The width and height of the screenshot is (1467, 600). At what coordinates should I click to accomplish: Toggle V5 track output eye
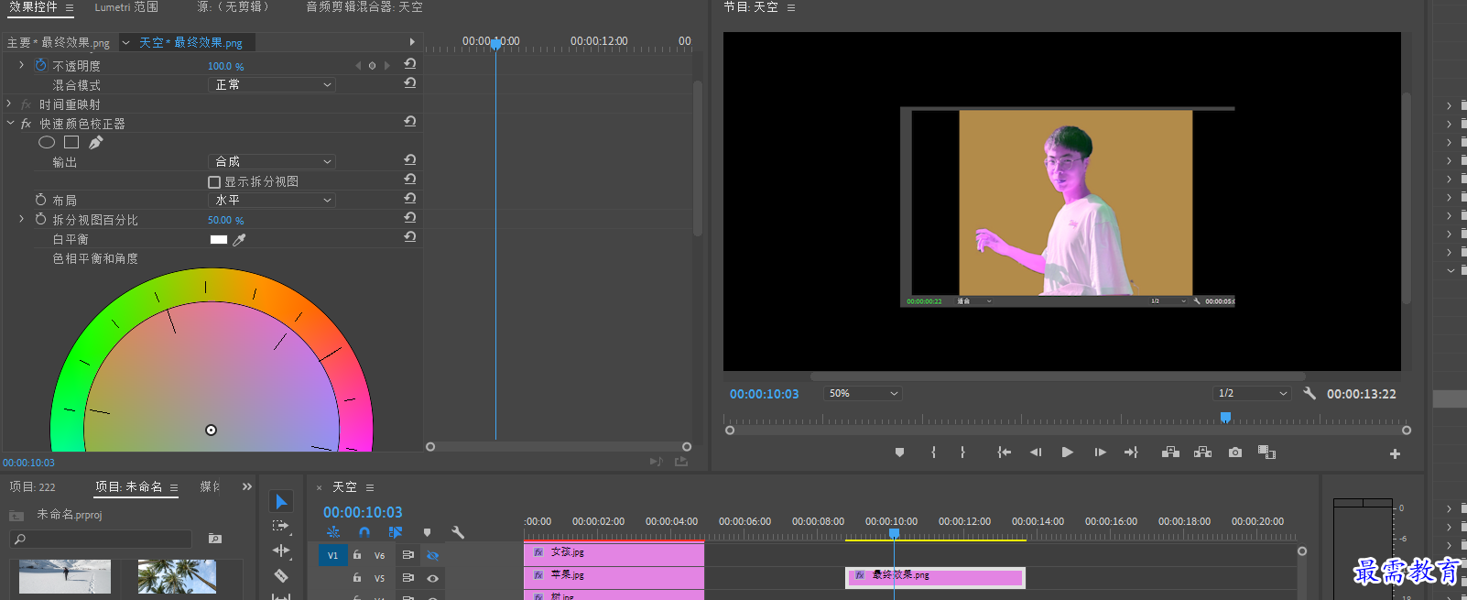(432, 578)
